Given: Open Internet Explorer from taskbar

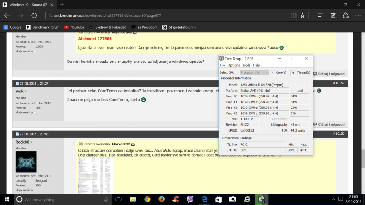Looking at the screenshot, I should [x=247, y=200].
